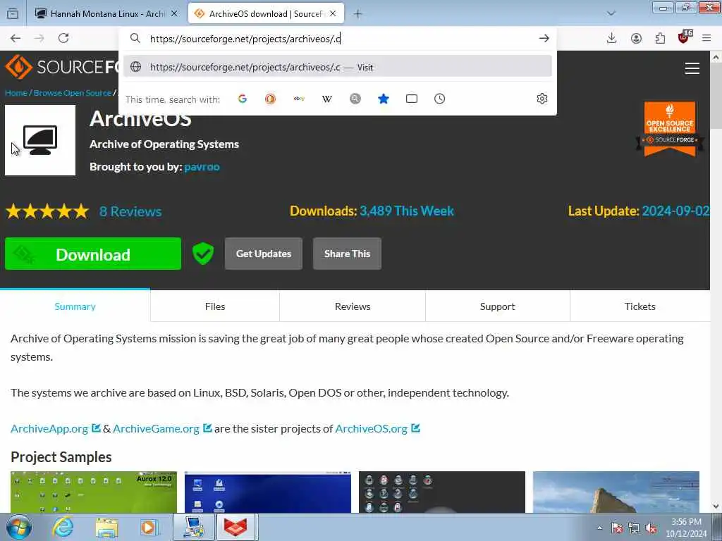Search this time with Google icon
The image size is (722, 541).
[x=243, y=99]
